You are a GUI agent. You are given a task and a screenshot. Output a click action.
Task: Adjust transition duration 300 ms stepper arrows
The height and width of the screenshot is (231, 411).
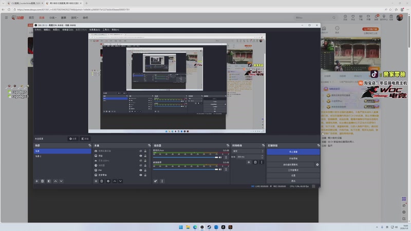click(262, 157)
